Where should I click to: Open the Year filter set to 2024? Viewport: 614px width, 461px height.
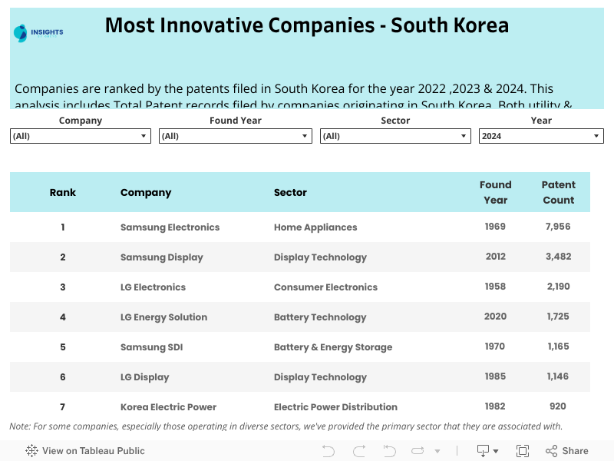pos(541,136)
